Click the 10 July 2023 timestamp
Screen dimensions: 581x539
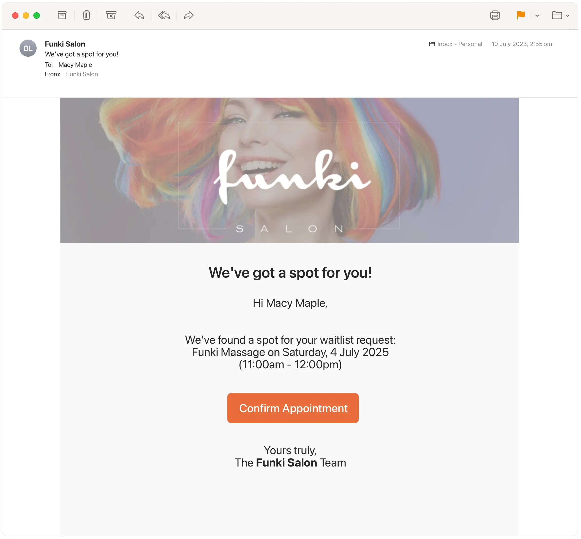[x=522, y=44]
